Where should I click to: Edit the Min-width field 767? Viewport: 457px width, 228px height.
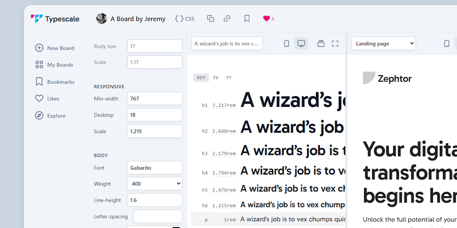[155, 98]
